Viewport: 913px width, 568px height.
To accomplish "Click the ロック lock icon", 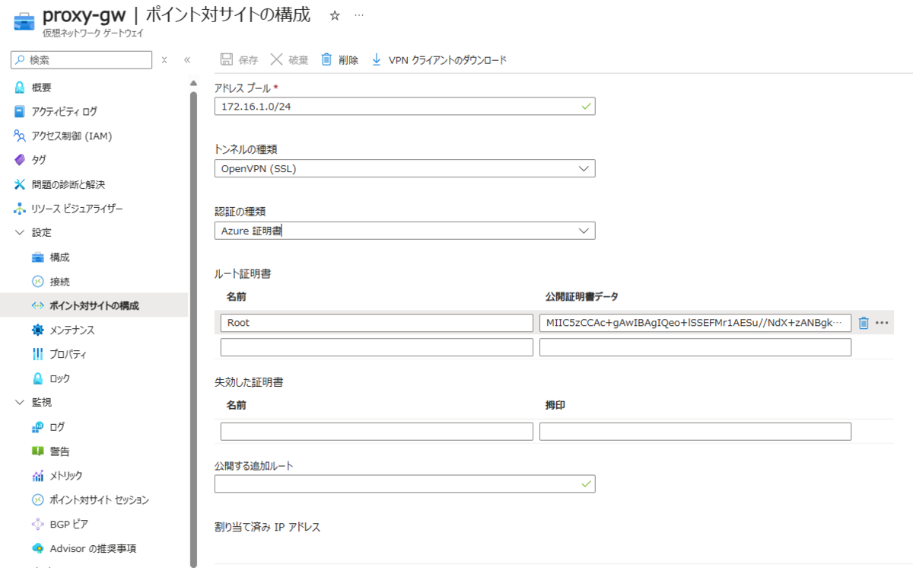I will 38,378.
